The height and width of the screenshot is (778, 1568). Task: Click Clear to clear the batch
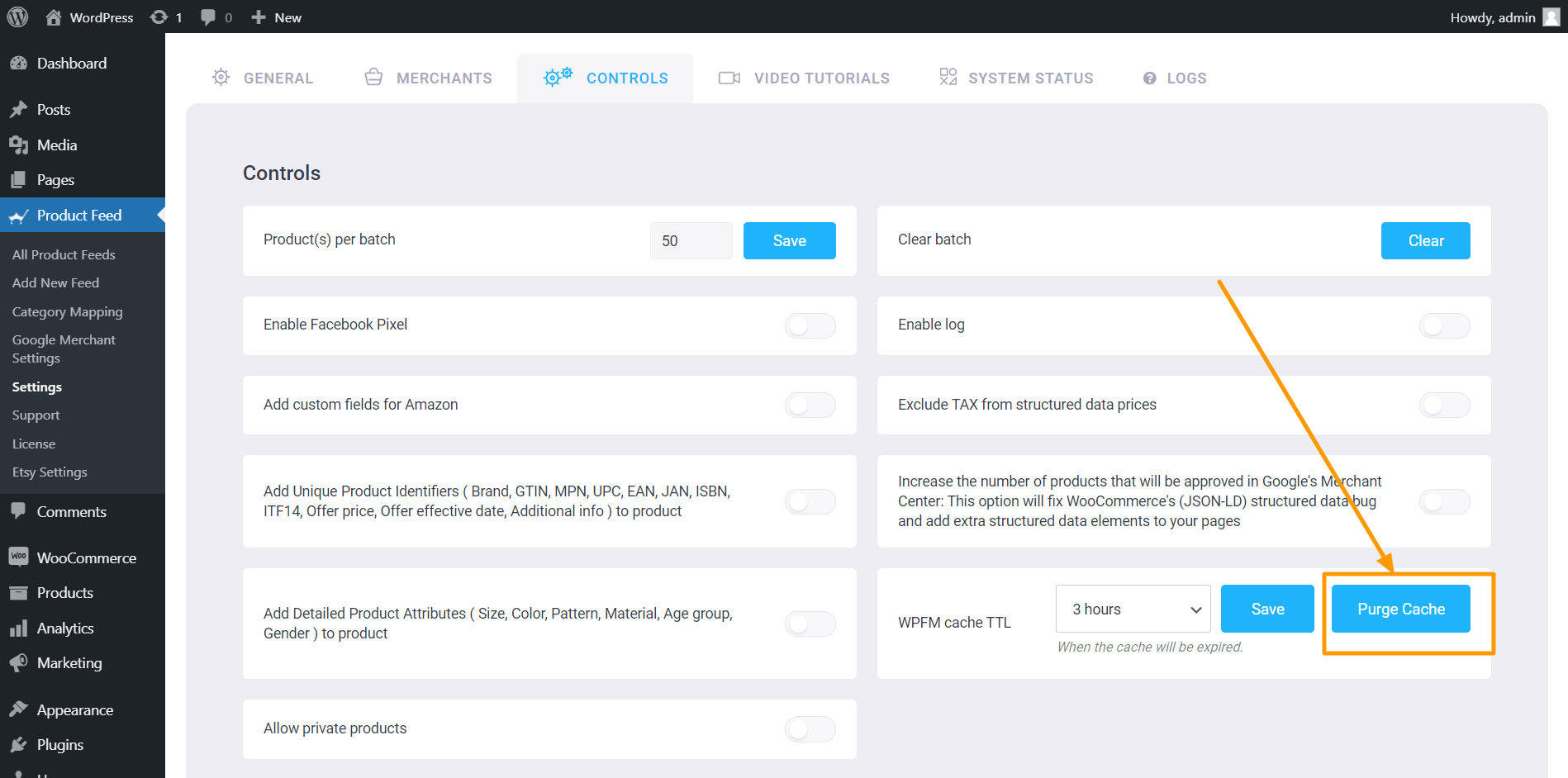pyautogui.click(x=1425, y=240)
